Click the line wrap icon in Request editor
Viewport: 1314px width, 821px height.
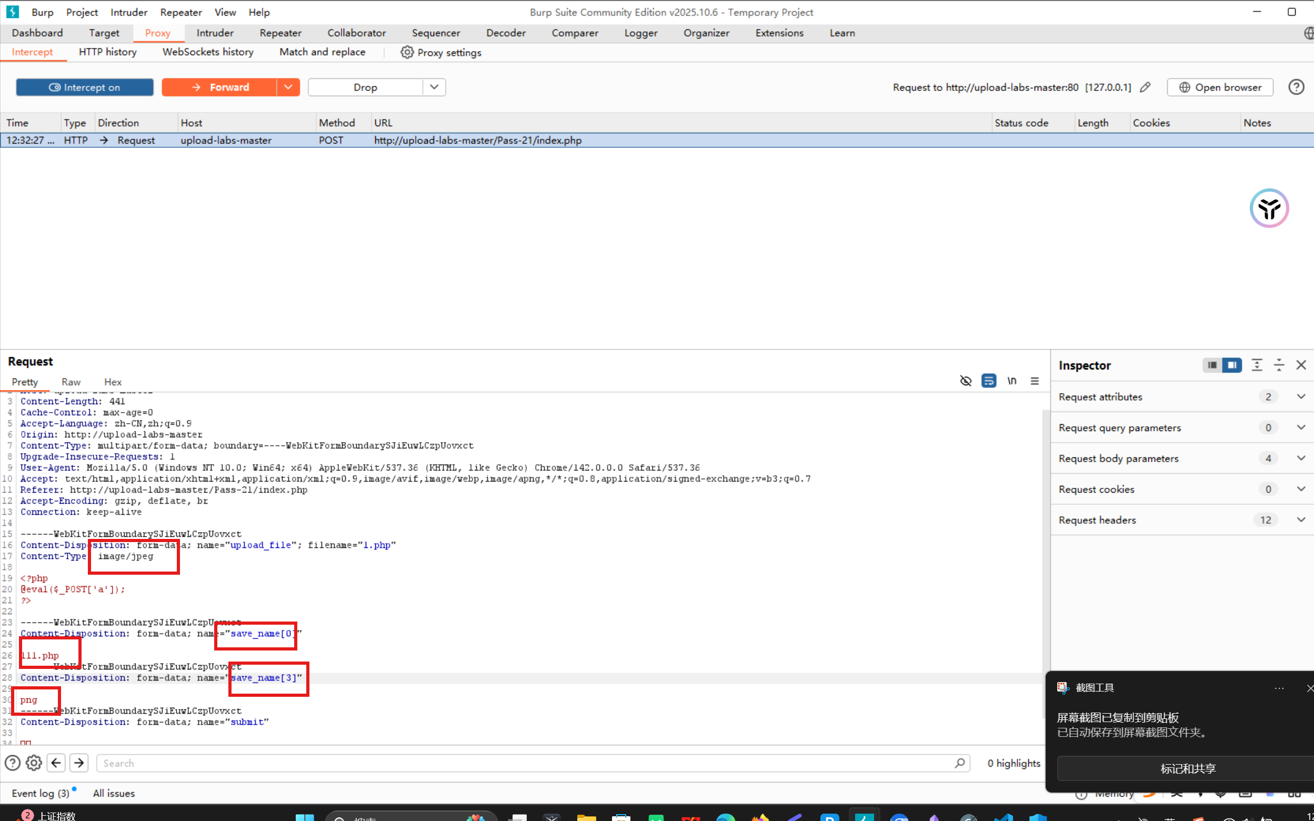point(988,381)
